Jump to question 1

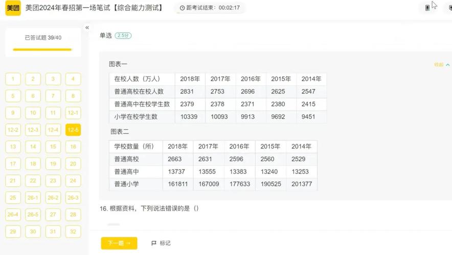pyautogui.click(x=13, y=79)
